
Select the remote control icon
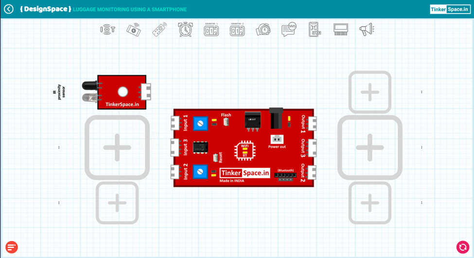click(159, 30)
